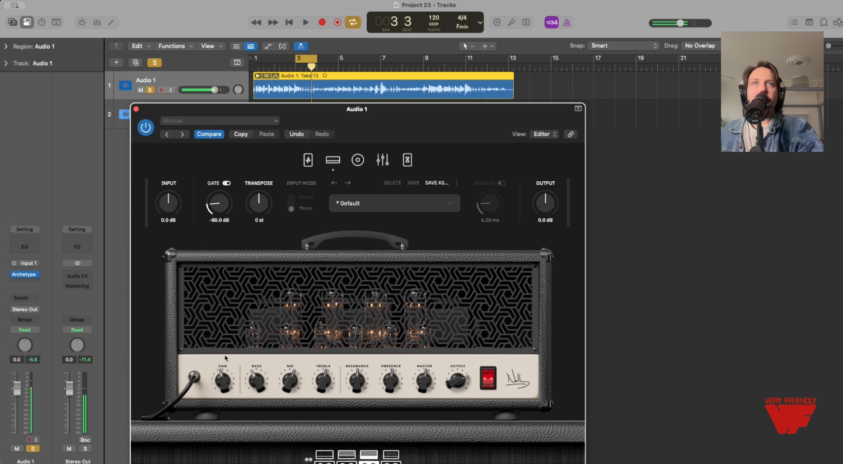Go to next plugin setting arrow
This screenshot has width=843, height=464.
click(x=182, y=134)
